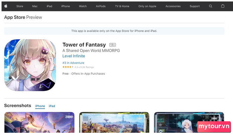The image size is (233, 135).
Task: Open the third screenshot with silver-haired character
Action: 189,122
